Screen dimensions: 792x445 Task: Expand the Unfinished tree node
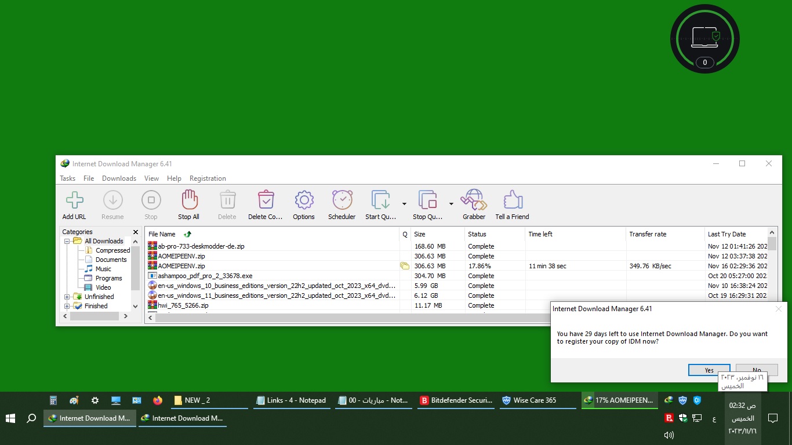click(x=67, y=297)
